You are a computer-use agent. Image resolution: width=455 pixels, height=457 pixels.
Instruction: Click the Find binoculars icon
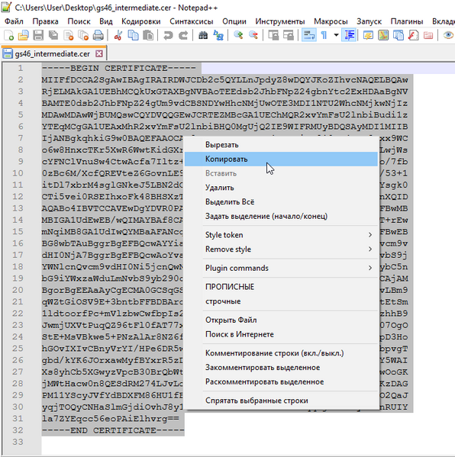[203, 36]
